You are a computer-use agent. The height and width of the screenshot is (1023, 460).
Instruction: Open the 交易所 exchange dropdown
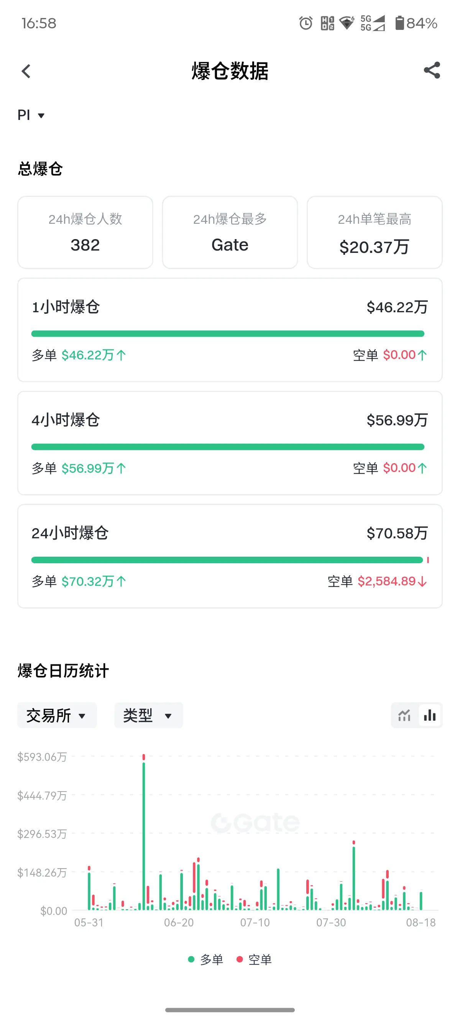pyautogui.click(x=57, y=715)
